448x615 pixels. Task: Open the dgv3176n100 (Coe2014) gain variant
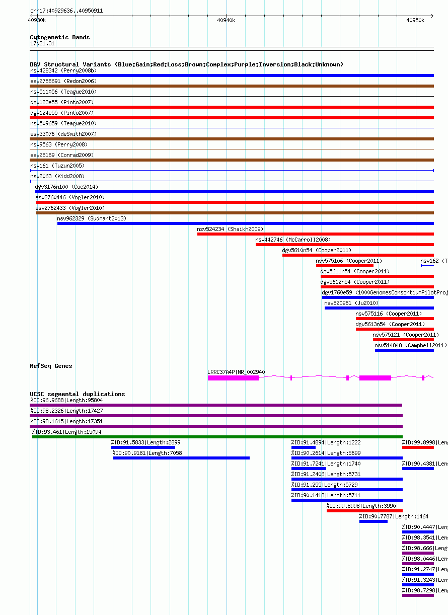tap(235, 192)
